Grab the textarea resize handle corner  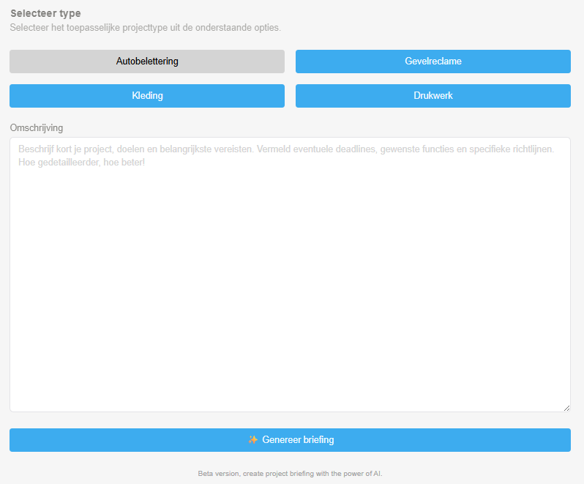566,408
